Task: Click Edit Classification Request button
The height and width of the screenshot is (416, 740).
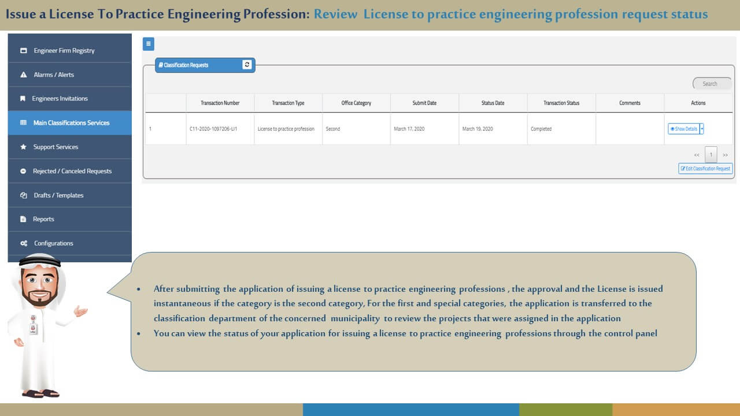Action: (705, 169)
